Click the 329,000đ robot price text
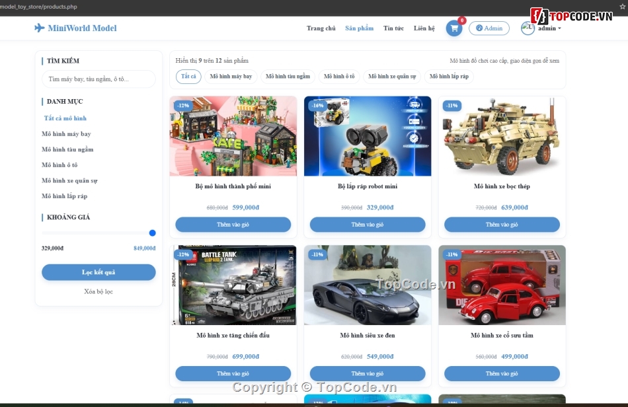 380,207
